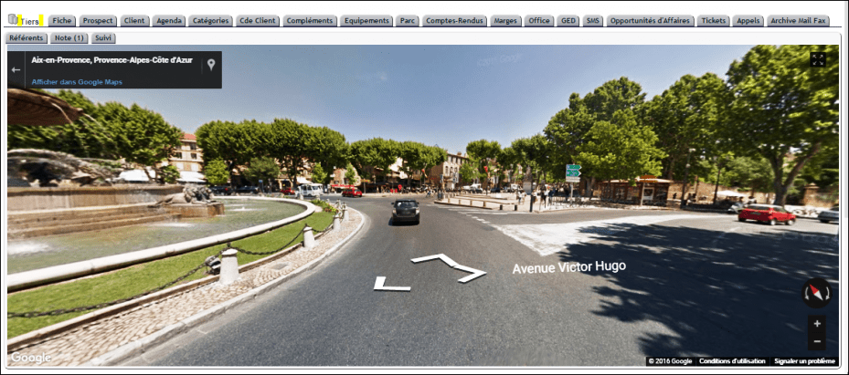Image resolution: width=849 pixels, height=375 pixels.
Task: Click Signaler un problème link
Action: click(804, 361)
